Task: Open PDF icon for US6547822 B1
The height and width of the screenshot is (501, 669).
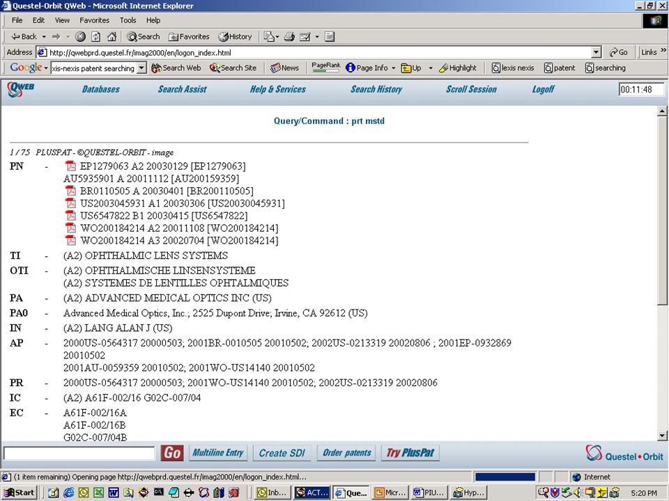Action: click(x=71, y=215)
